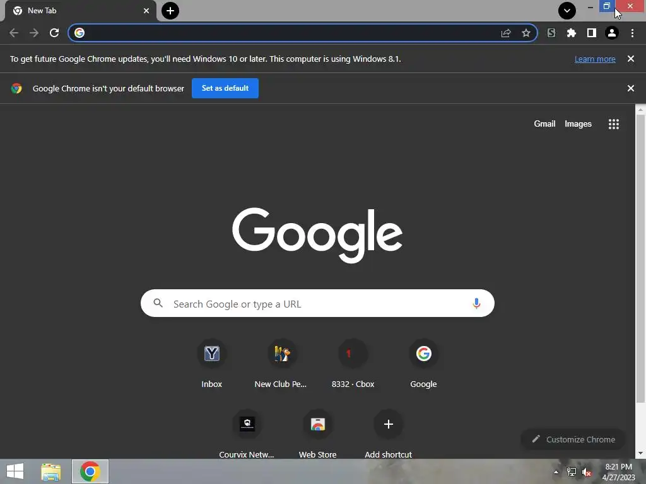
Task: Click the Google icon in the address bar
Action: (79, 33)
